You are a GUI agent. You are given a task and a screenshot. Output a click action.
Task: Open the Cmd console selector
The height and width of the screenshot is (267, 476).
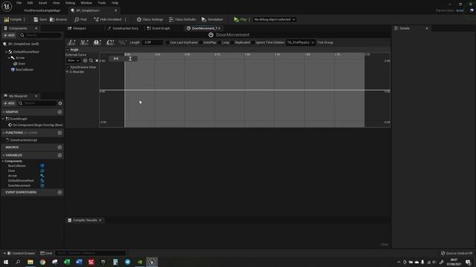pos(46,253)
